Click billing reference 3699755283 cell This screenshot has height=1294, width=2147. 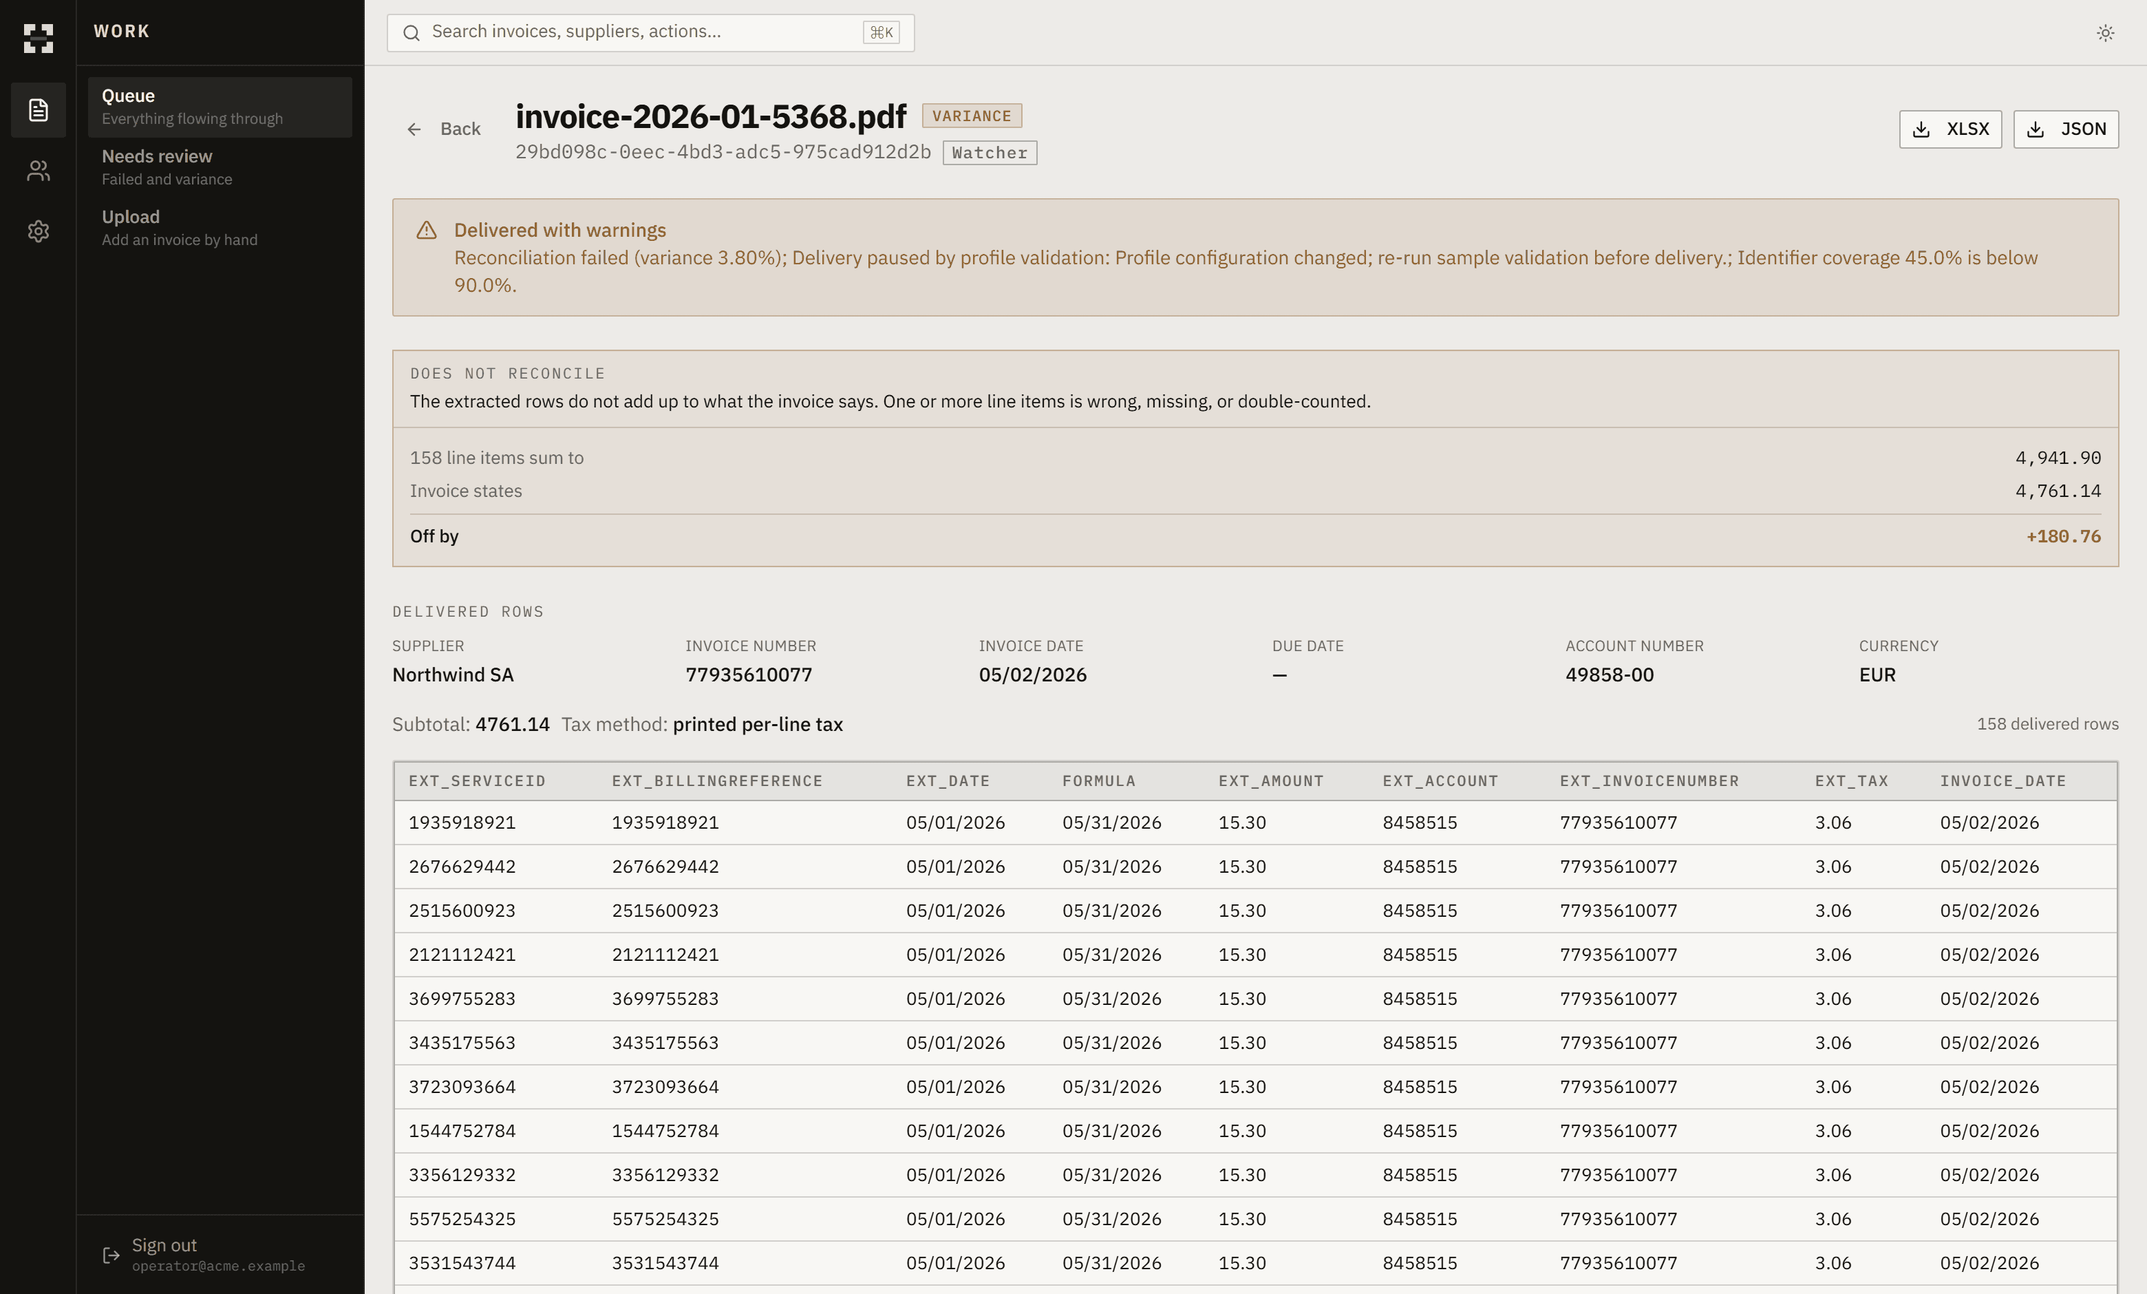tap(665, 999)
